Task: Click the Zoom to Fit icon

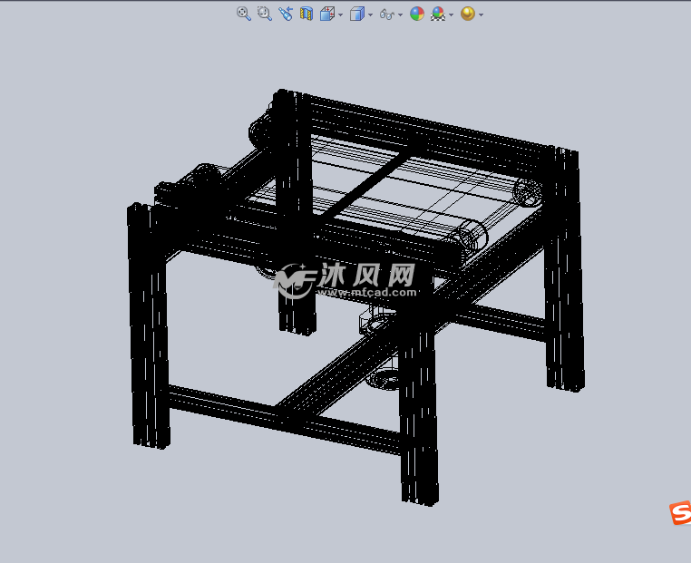Action: 243,14
